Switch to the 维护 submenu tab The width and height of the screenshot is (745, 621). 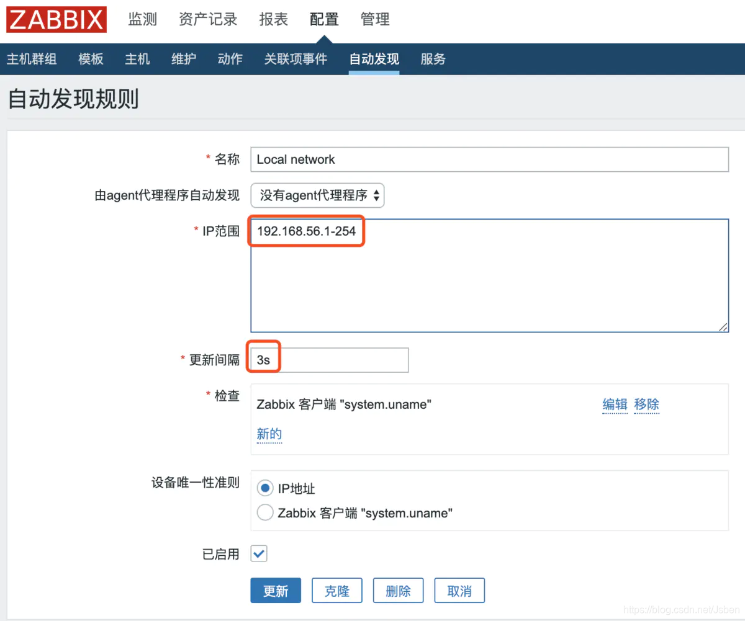click(x=184, y=59)
